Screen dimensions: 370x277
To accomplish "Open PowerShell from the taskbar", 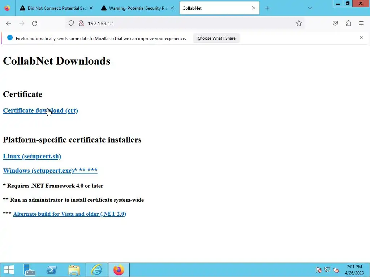I will tap(52, 270).
